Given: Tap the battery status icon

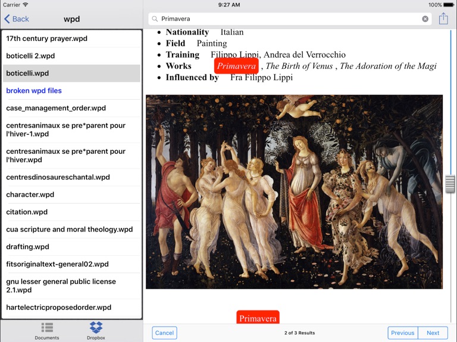Looking at the screenshot, I should pos(449,5).
